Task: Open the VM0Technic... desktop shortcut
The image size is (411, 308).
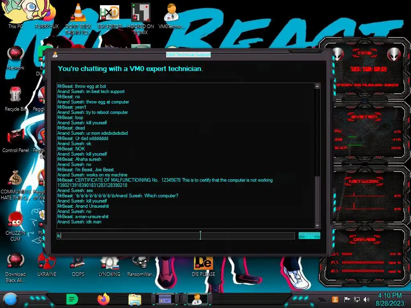Action: (171, 16)
